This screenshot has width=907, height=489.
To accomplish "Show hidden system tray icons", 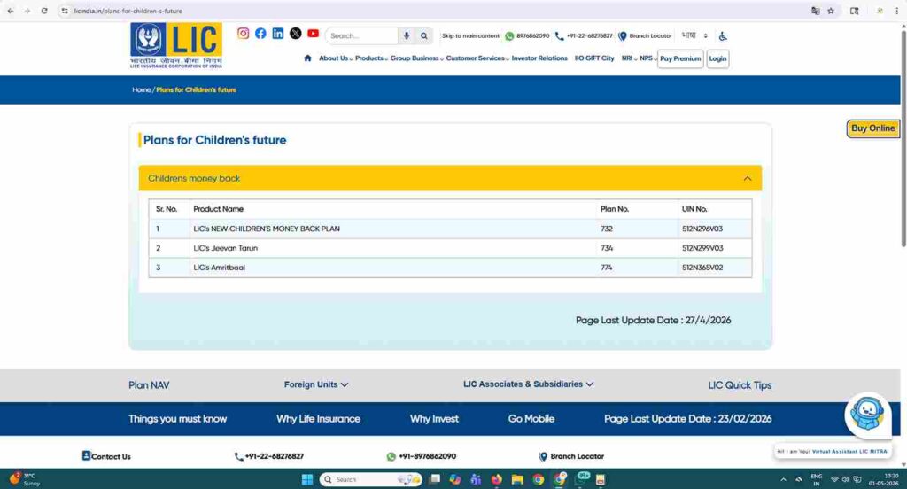I will pos(783,479).
